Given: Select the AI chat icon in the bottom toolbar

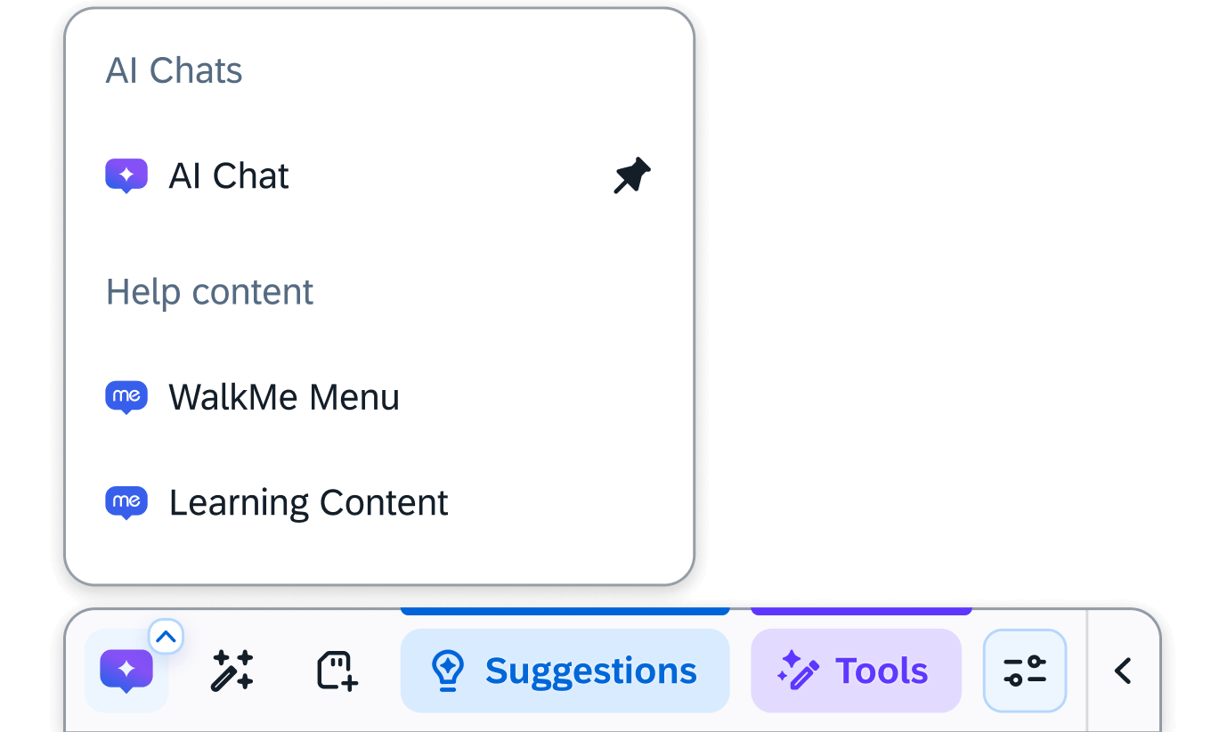Looking at the screenshot, I should tap(126, 671).
